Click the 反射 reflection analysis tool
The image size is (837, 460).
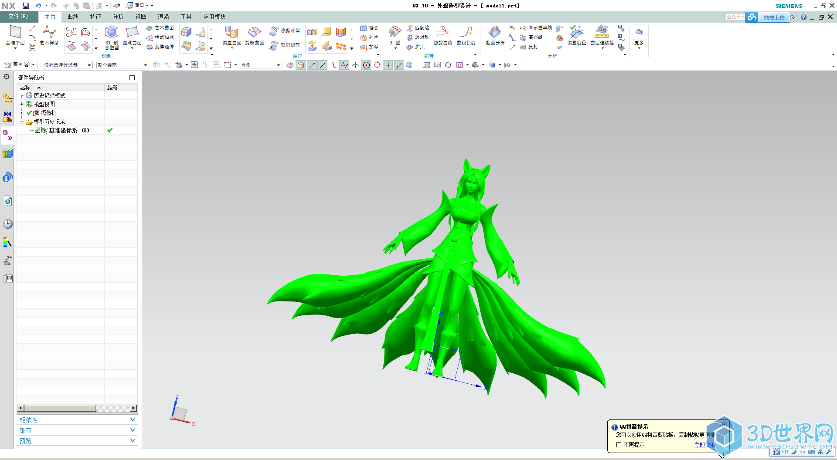pos(529,47)
